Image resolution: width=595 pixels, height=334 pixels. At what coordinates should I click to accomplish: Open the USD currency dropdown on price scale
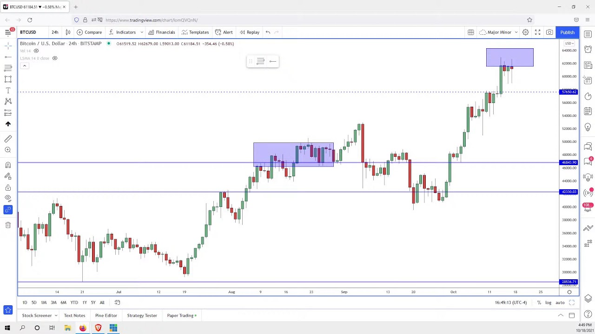[x=569, y=43]
